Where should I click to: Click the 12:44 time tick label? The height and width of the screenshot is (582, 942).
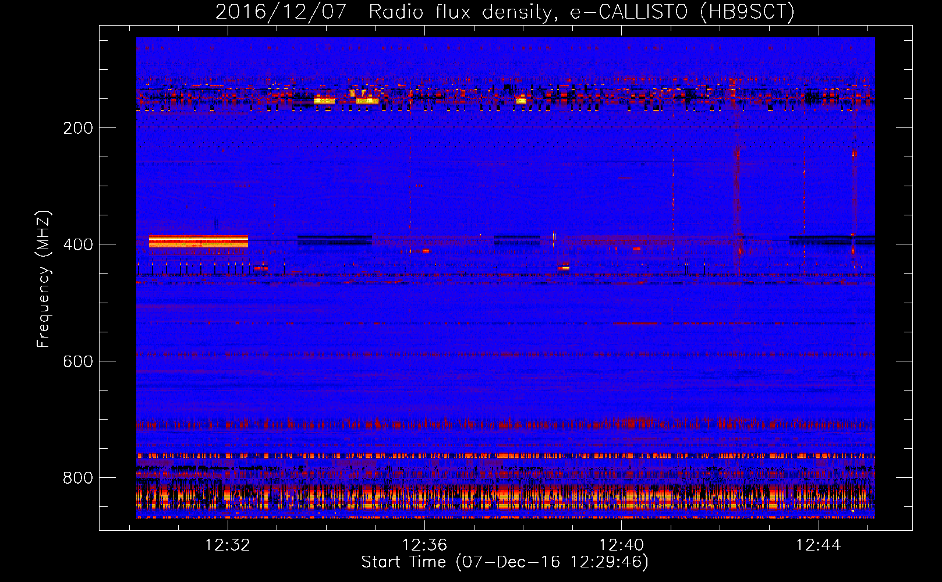click(x=818, y=545)
